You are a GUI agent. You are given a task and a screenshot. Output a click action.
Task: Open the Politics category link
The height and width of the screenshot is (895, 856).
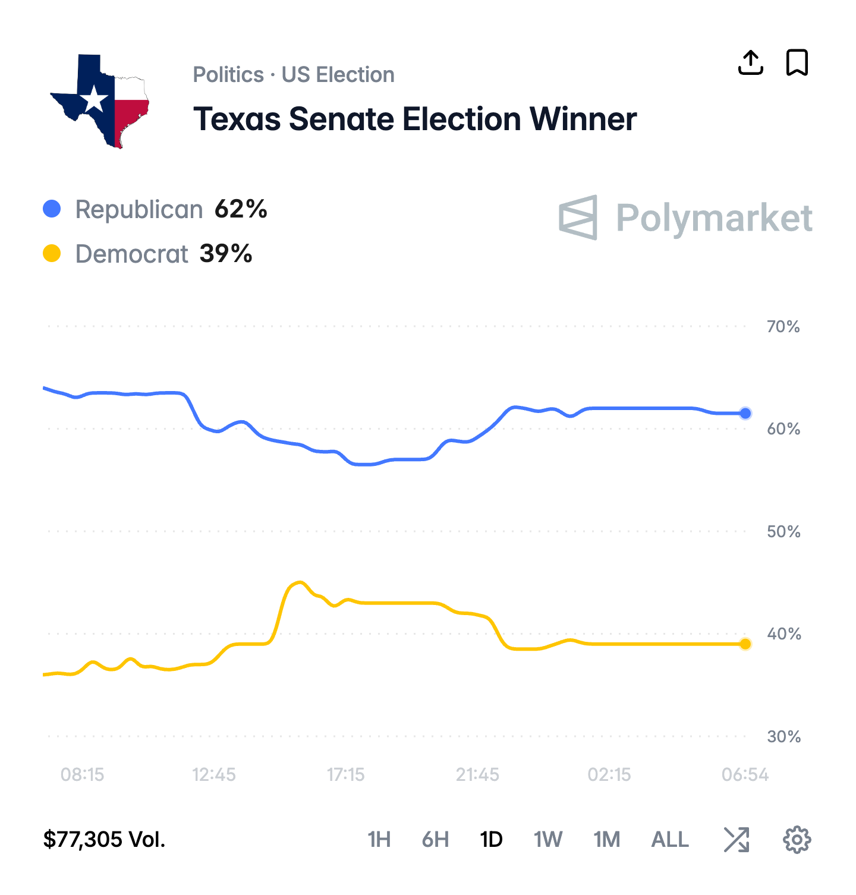(x=228, y=75)
